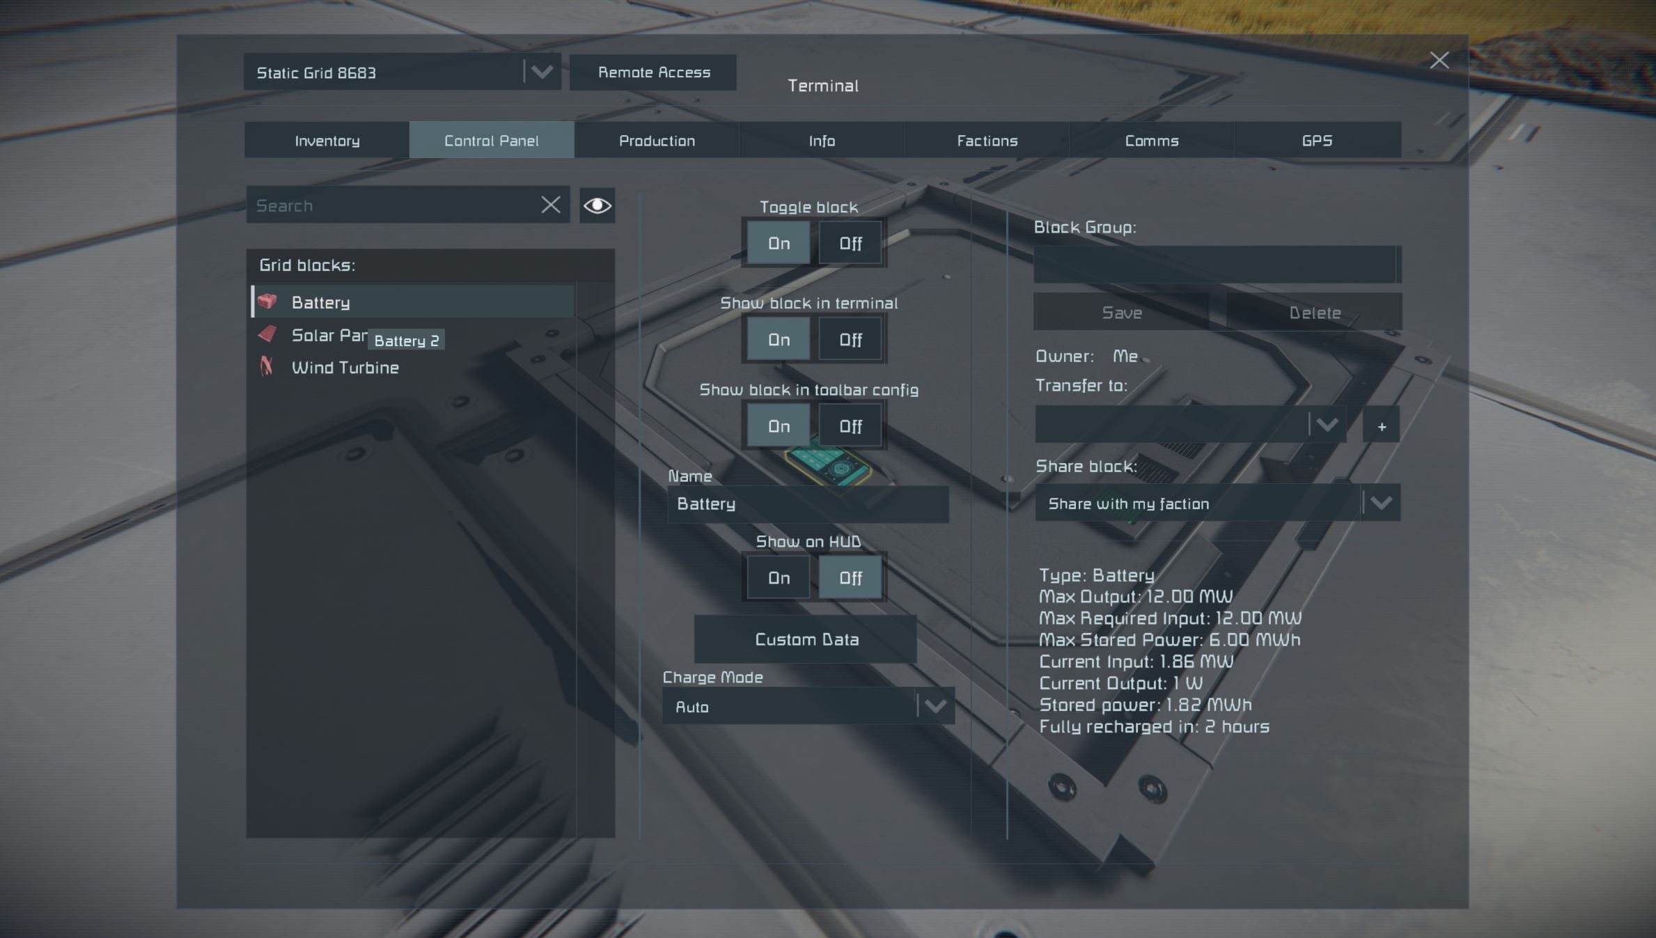Click the block Name input field
Screen dimensions: 1656x938
tap(808, 504)
